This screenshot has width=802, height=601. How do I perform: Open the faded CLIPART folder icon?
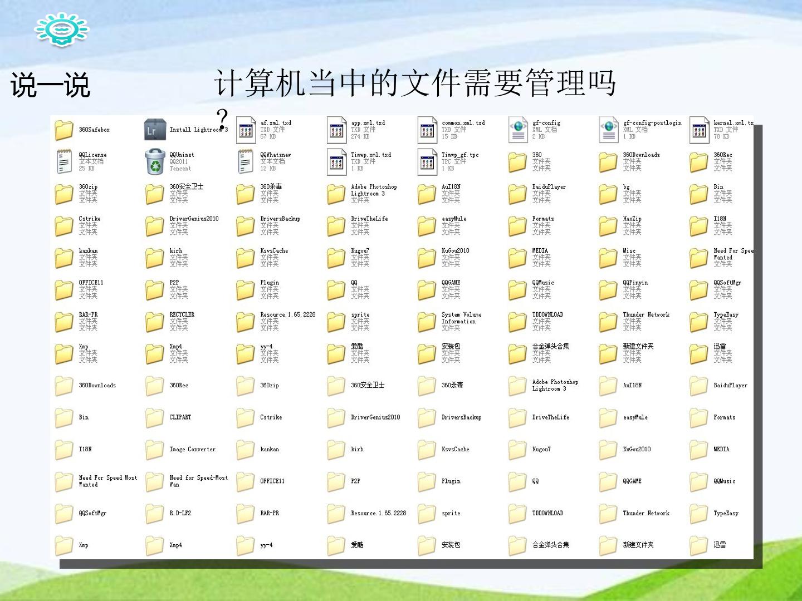click(155, 417)
